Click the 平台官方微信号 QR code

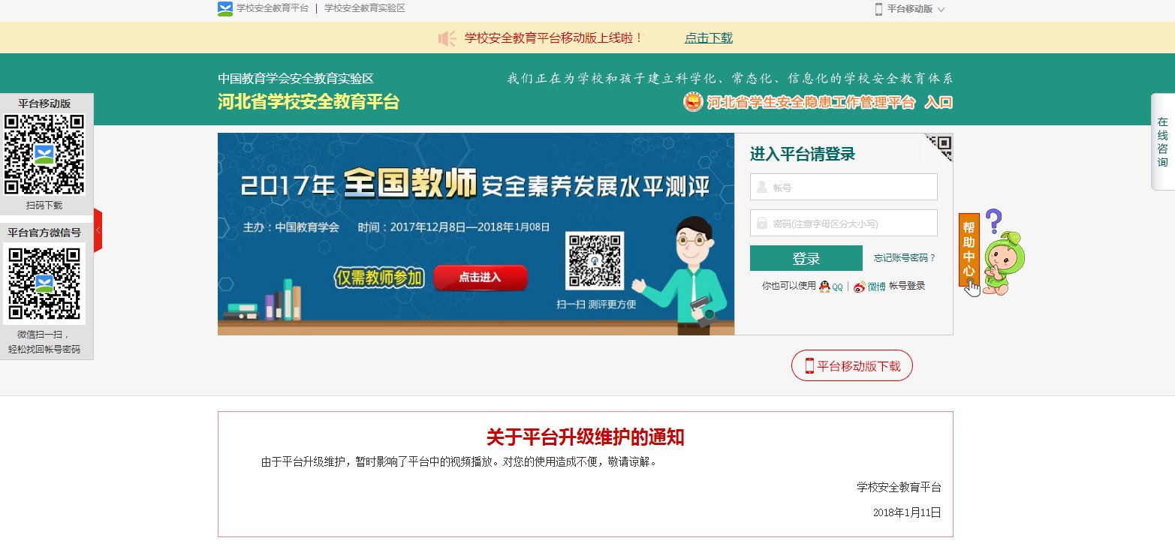46,285
